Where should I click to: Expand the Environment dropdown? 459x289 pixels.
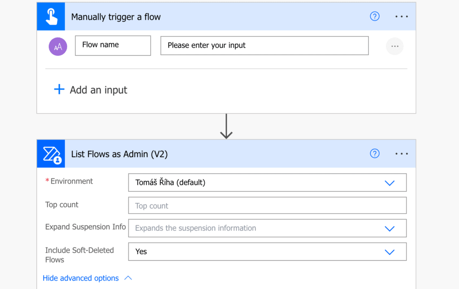390,183
